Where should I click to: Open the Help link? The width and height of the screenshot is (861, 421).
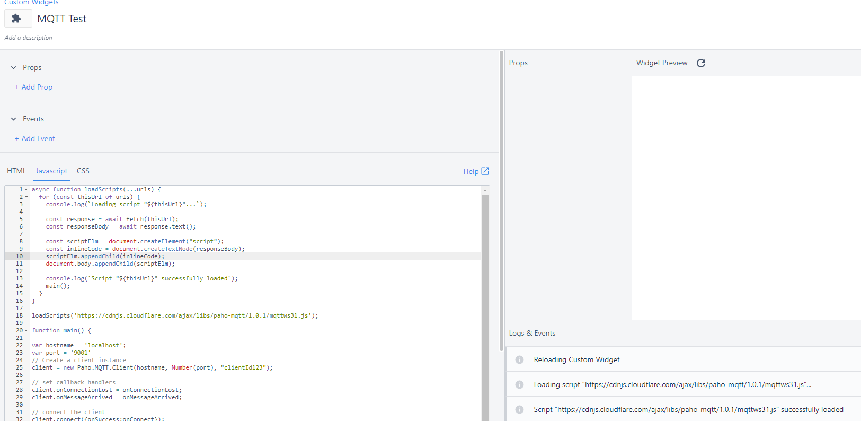tap(471, 171)
